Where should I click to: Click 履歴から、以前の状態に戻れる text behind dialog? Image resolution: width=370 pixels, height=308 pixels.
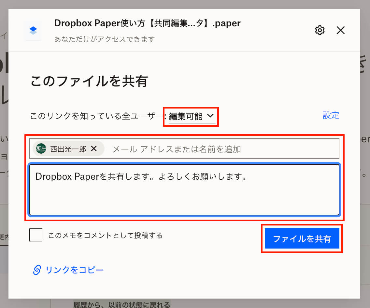(x=121, y=304)
